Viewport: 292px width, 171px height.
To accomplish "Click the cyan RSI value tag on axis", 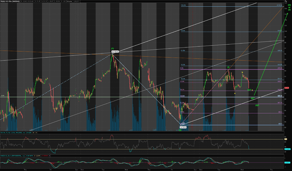I will (286, 149).
